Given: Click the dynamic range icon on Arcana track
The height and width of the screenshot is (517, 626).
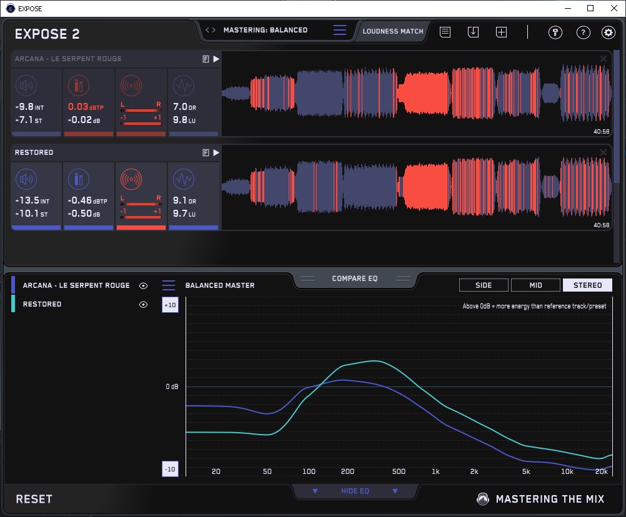Looking at the screenshot, I should click(x=184, y=86).
